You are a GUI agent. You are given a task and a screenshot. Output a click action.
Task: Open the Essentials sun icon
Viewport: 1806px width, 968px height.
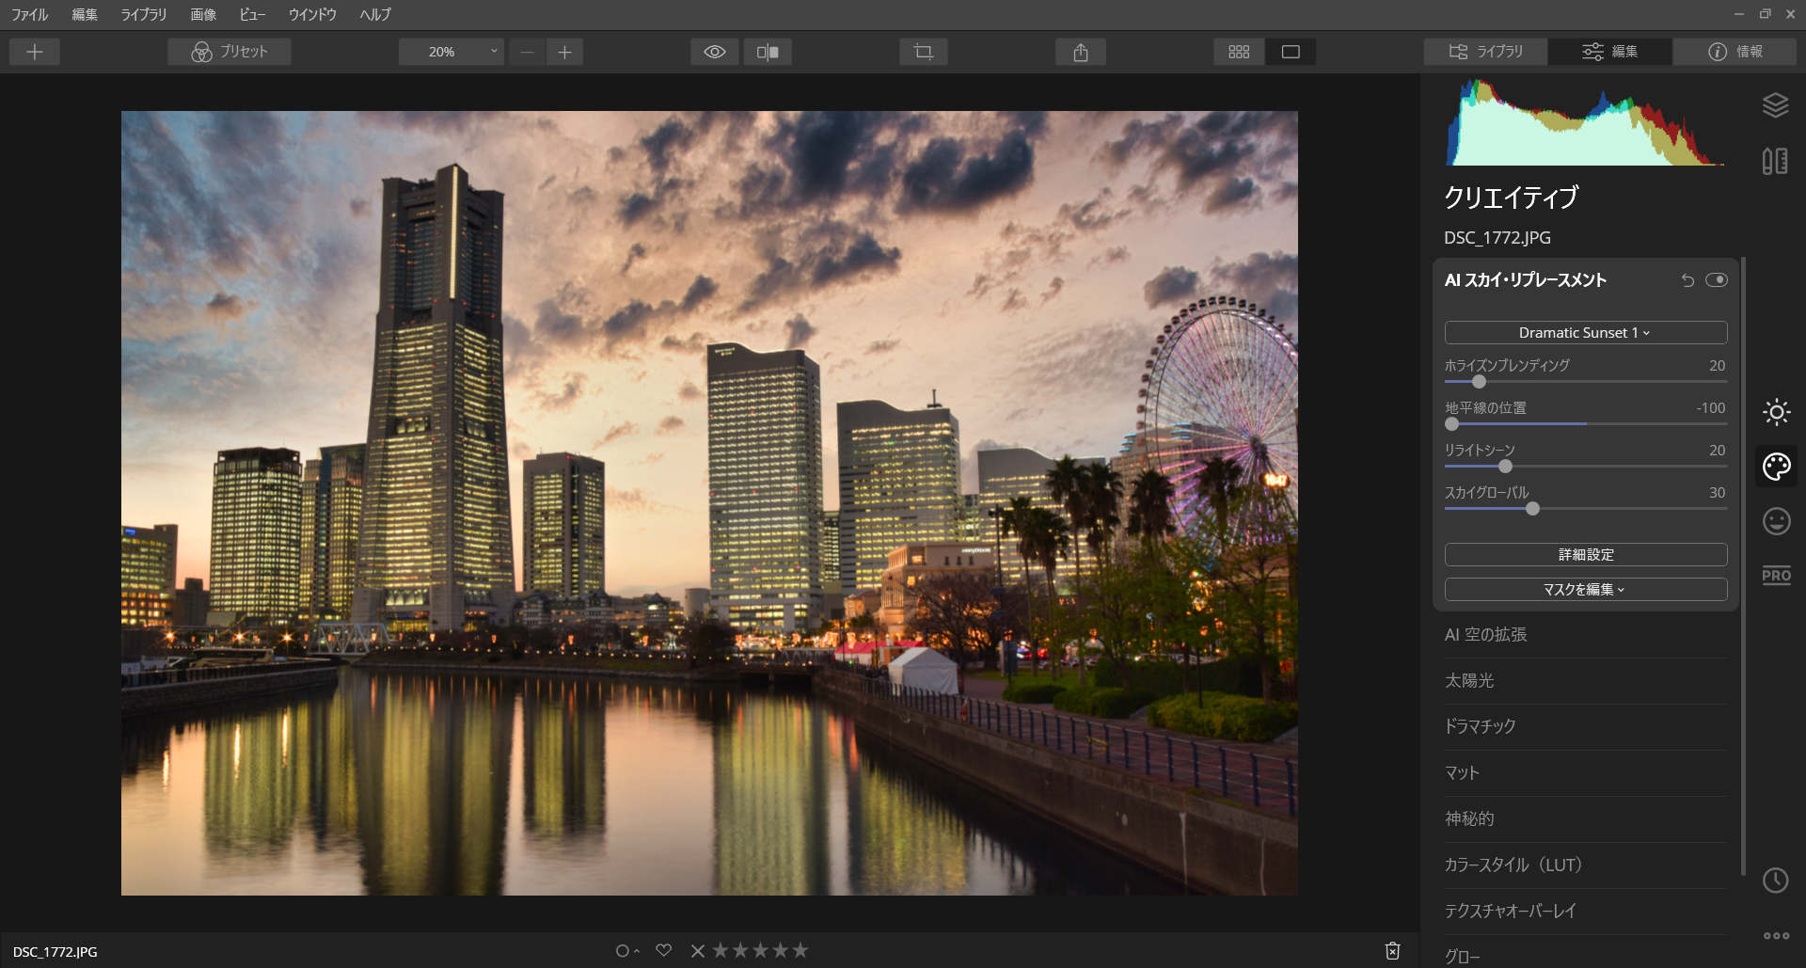[x=1776, y=412]
